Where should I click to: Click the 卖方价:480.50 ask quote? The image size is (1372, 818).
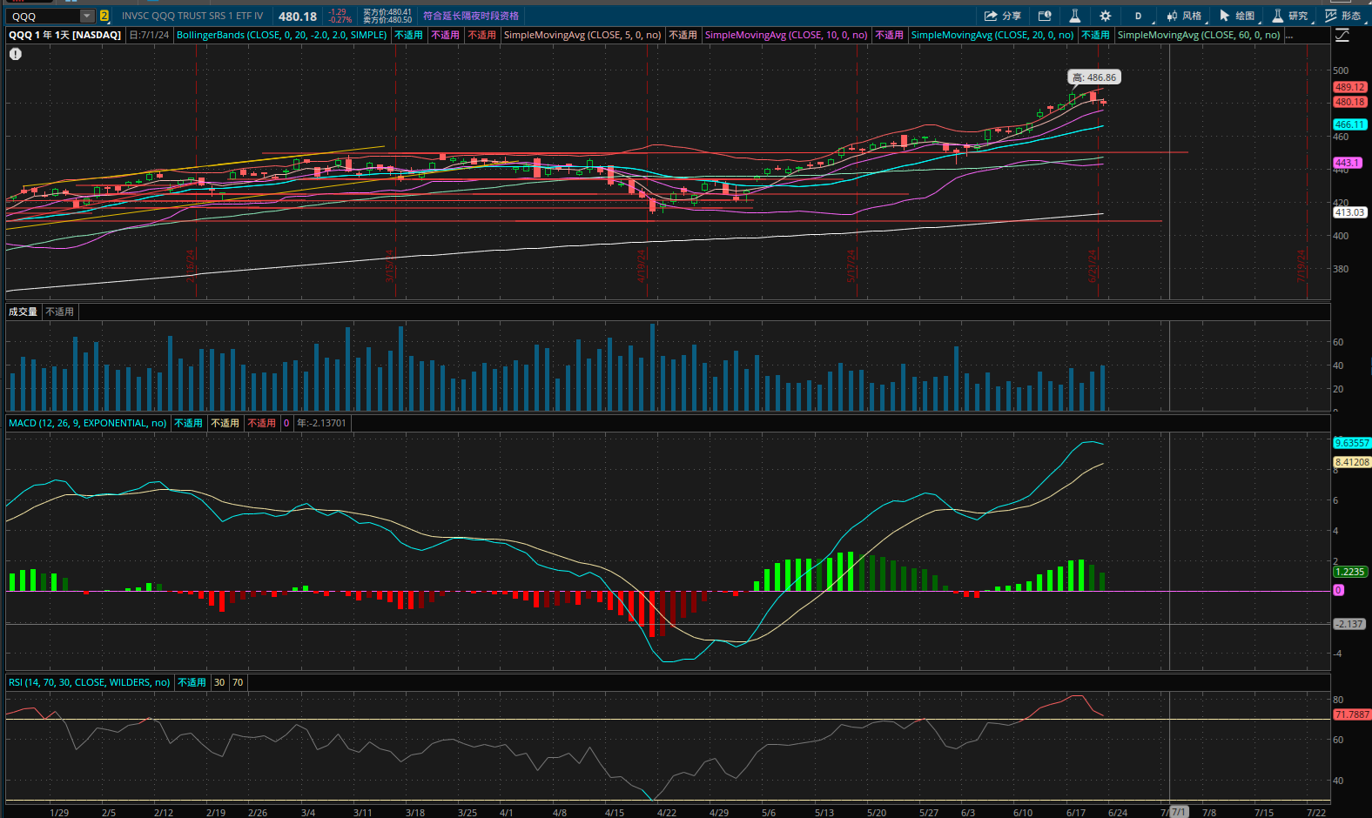click(x=387, y=20)
